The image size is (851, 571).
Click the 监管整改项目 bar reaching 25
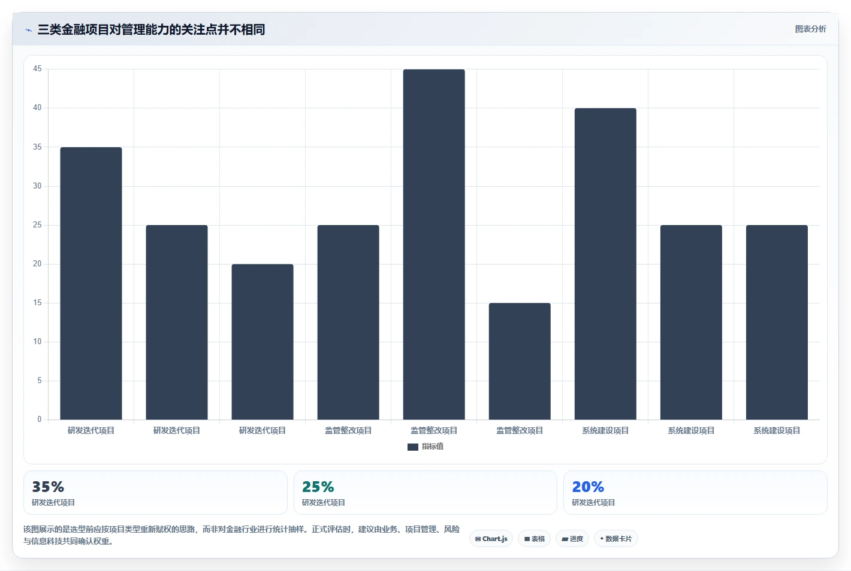[348, 322]
